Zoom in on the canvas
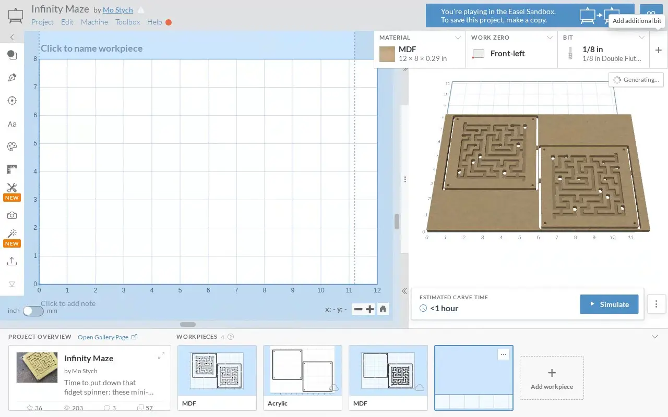This screenshot has width=668, height=417. pos(370,309)
